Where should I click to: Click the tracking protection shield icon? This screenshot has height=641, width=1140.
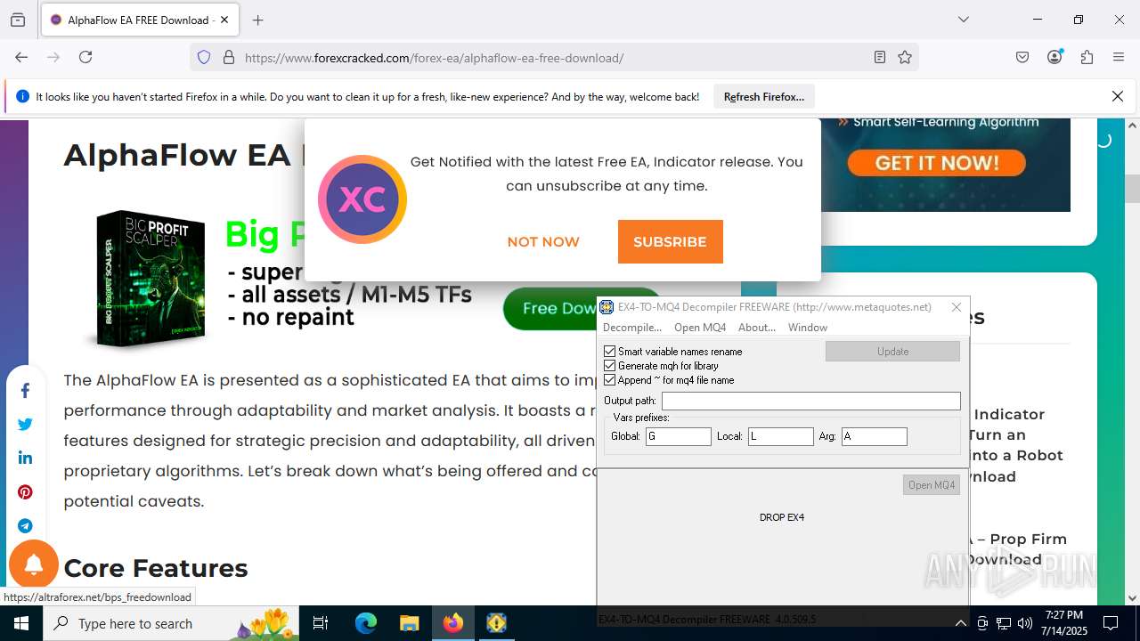[204, 57]
